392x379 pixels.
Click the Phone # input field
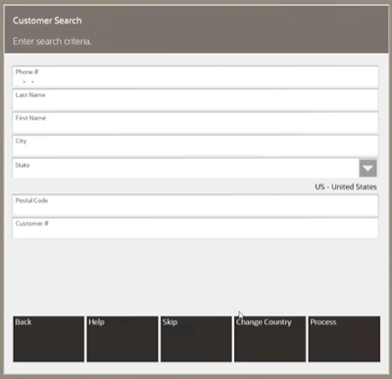(195, 77)
